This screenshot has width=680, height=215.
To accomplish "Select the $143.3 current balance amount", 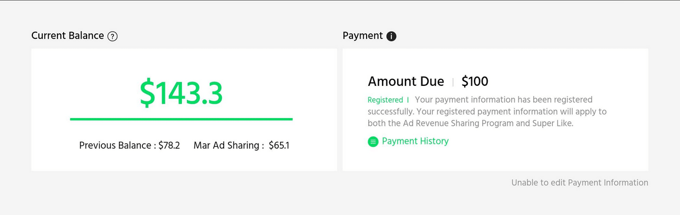I will (x=181, y=93).
